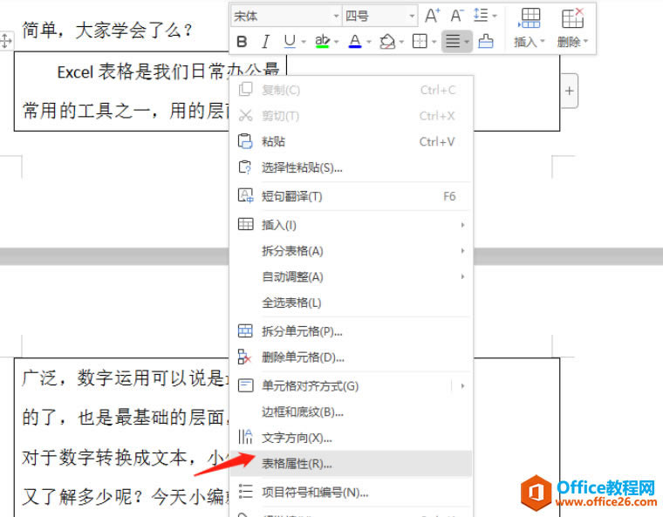Toggle bold formatting in mini toolbar
The width and height of the screenshot is (663, 517).
pos(242,42)
